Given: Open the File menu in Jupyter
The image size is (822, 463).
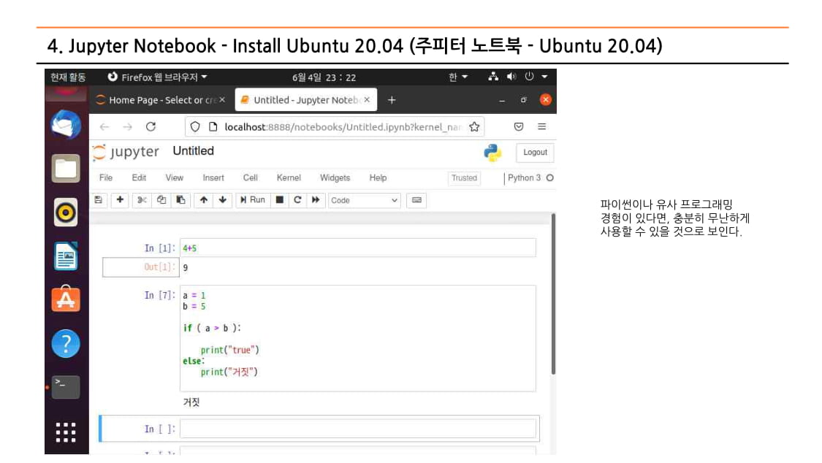Looking at the screenshot, I should pos(106,178).
